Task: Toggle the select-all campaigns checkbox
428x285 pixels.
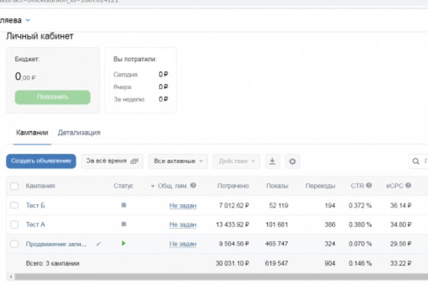Action: [x=15, y=186]
